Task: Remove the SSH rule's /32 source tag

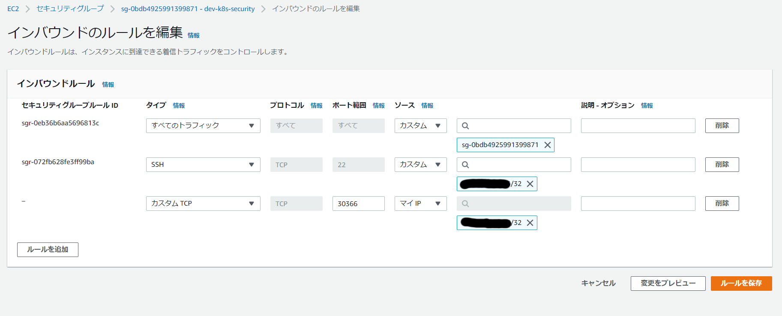Action: 530,184
